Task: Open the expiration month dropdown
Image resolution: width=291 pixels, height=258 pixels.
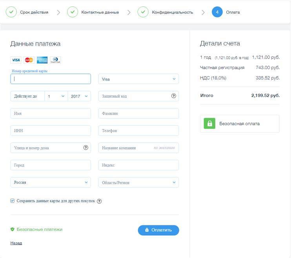Action: [x=56, y=96]
